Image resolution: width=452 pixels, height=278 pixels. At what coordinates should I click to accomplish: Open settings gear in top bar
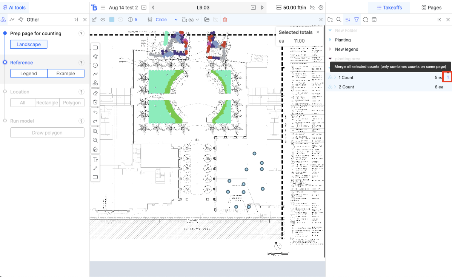tap(321, 8)
